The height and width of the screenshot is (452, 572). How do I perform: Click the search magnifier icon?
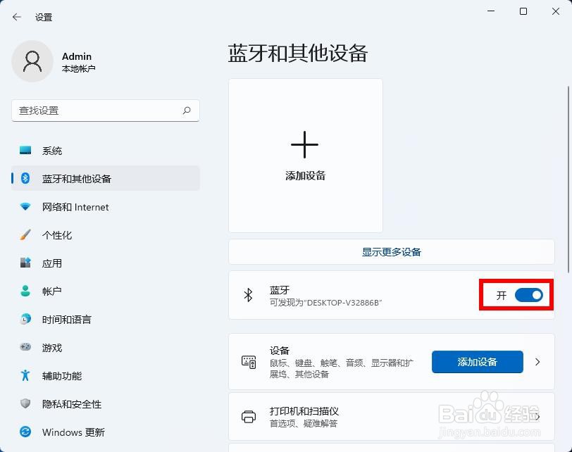click(x=187, y=111)
